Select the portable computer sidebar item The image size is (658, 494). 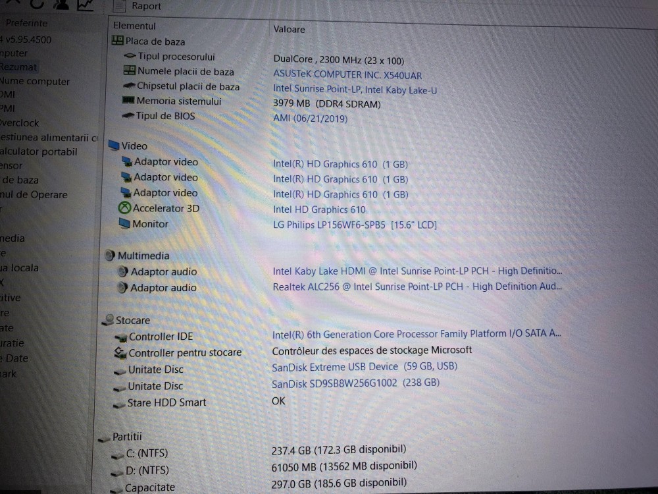39,151
